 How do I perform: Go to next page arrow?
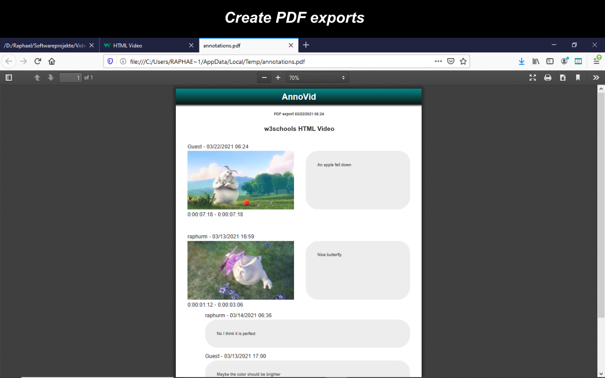point(51,77)
